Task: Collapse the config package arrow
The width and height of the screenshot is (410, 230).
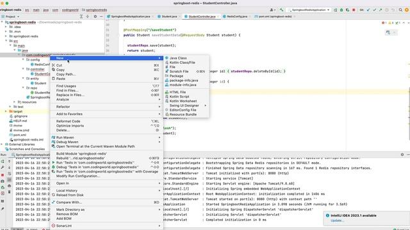Action: coord(23,59)
